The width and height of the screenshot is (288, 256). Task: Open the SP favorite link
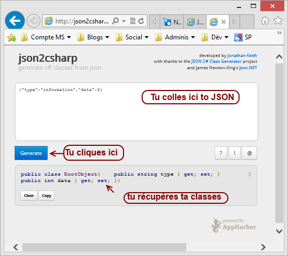(x=243, y=37)
